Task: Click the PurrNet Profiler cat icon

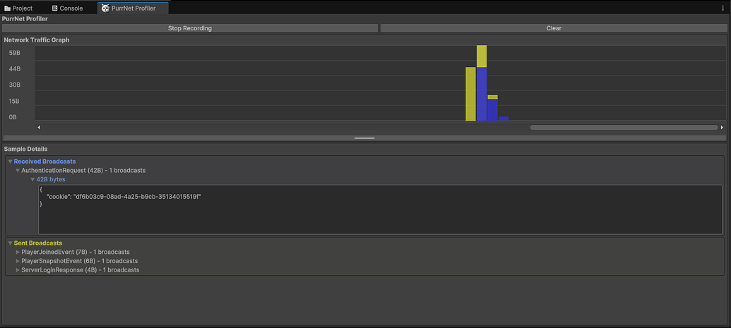Action: [105, 8]
